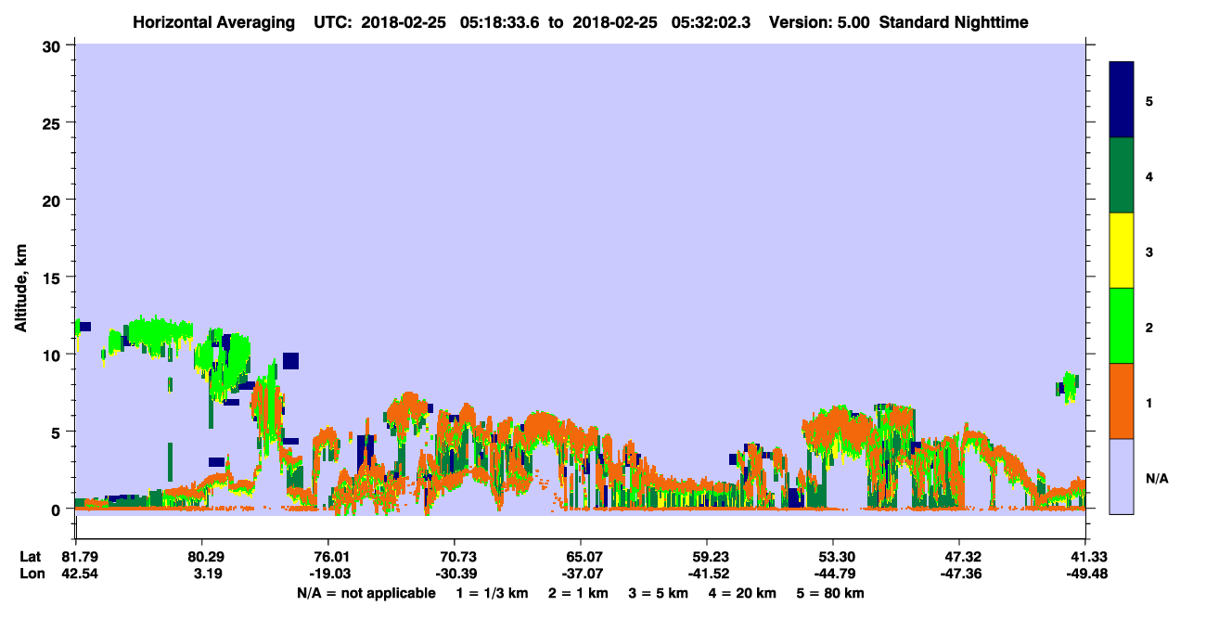Click the y-axis tick label 30
Screen dimensions: 1206x619
(x=54, y=45)
